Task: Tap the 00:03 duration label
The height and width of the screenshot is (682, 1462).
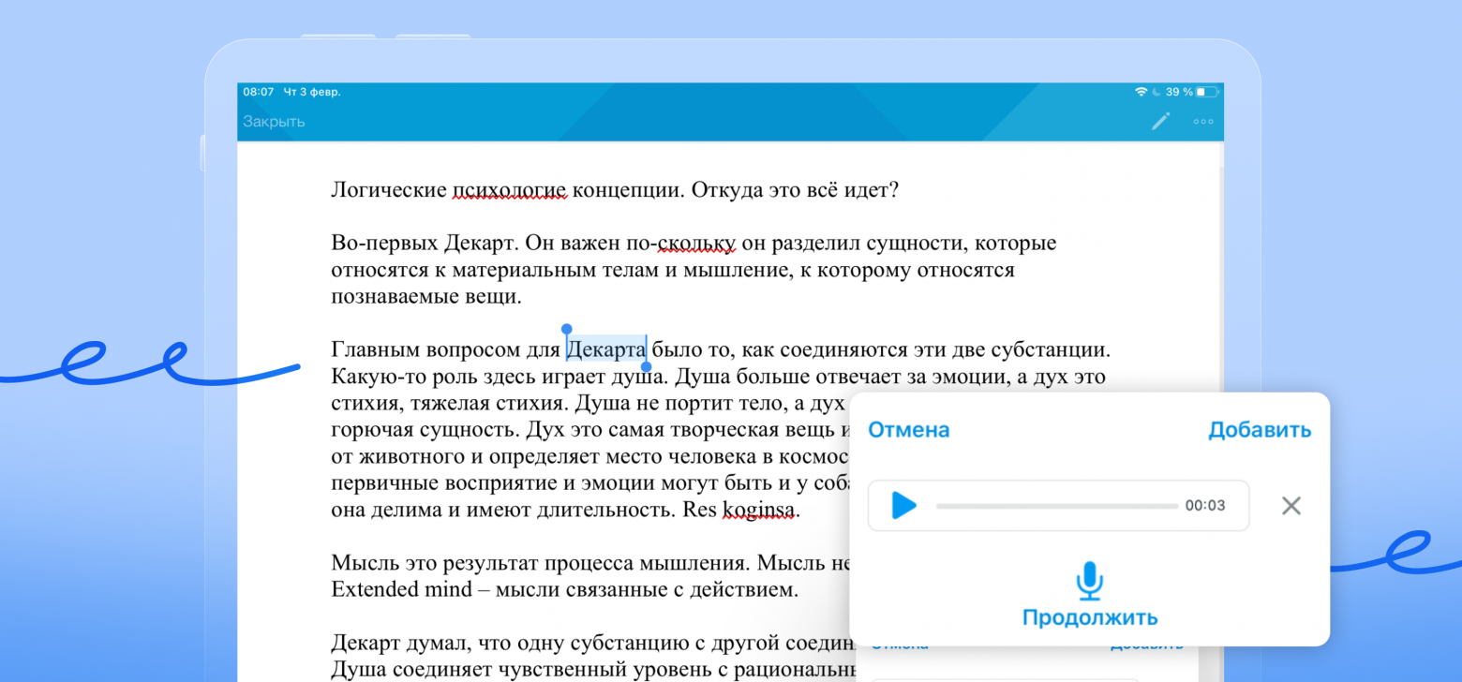Action: 1205,506
